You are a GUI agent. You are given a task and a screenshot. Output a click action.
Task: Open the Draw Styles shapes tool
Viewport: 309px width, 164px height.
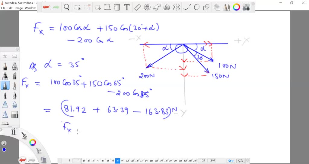tap(206, 7)
